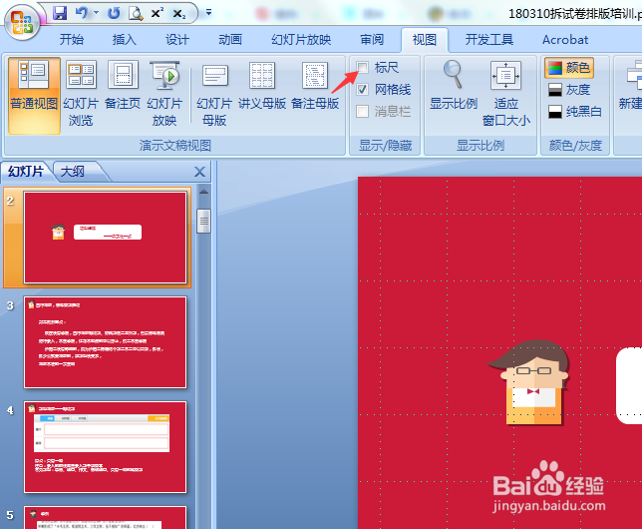The height and width of the screenshot is (529, 642).
Task: Open the undo history dropdown arrow
Action: click(x=97, y=13)
